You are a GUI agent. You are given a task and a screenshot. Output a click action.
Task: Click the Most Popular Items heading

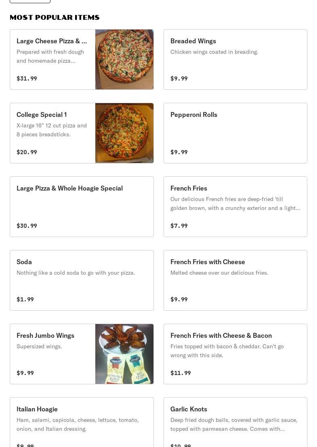tap(55, 17)
